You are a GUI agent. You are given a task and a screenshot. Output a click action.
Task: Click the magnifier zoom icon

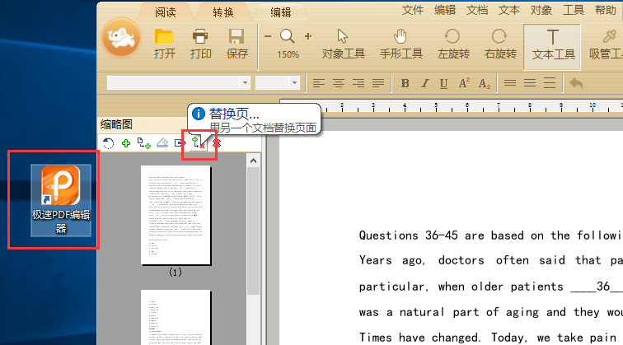point(288,36)
